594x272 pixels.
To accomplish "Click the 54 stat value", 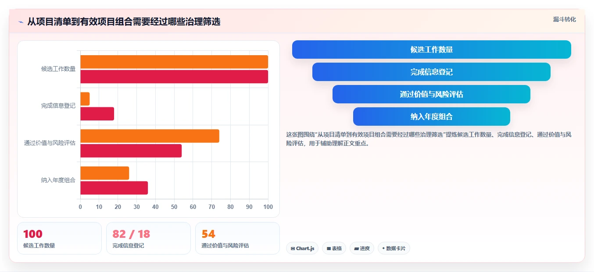I will tap(208, 234).
